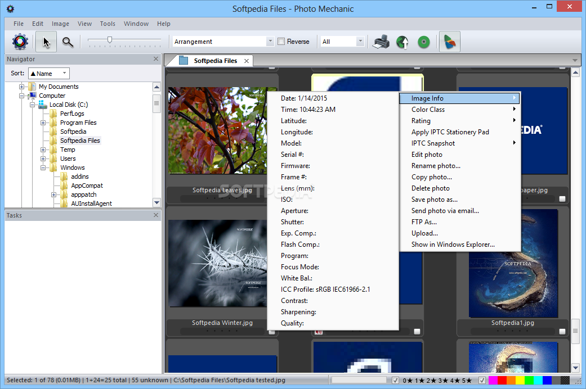
Task: Select the arrow pointer tool
Action: [x=46, y=42]
